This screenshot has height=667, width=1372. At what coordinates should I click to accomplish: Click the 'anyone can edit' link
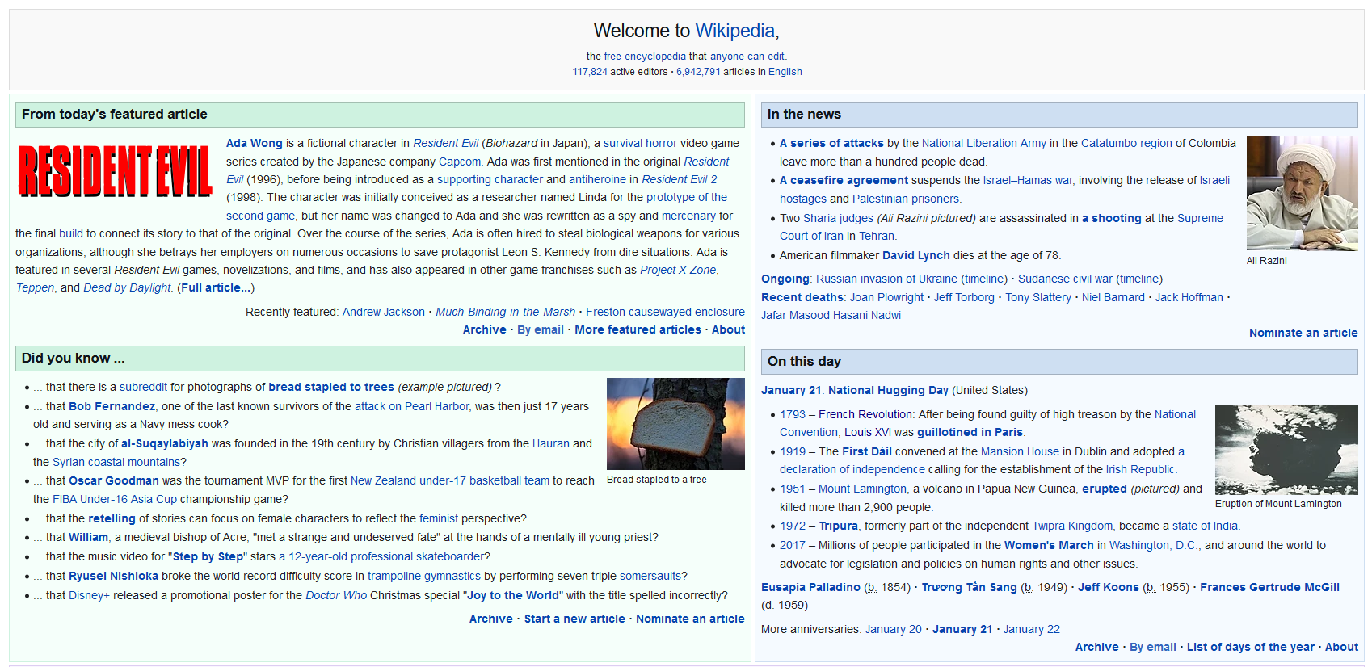(x=747, y=57)
